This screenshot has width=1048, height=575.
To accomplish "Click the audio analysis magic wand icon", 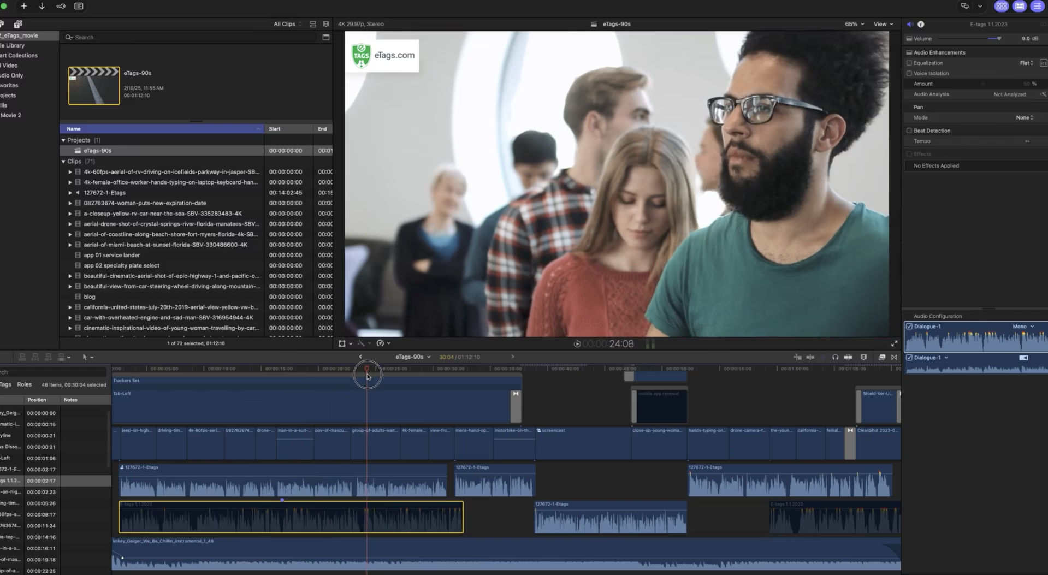I will (1043, 94).
